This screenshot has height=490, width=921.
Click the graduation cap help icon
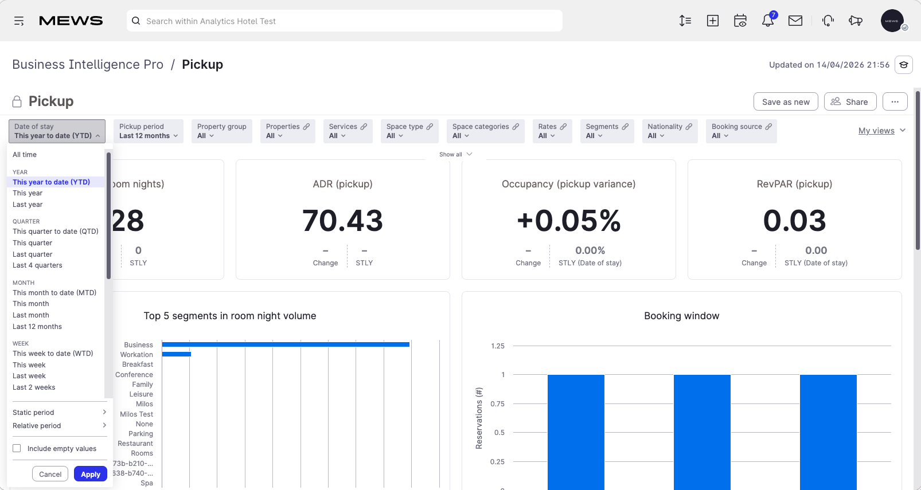point(904,65)
